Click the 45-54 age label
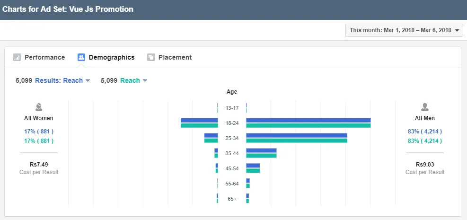Screen dimensions: 467x220 [232, 168]
